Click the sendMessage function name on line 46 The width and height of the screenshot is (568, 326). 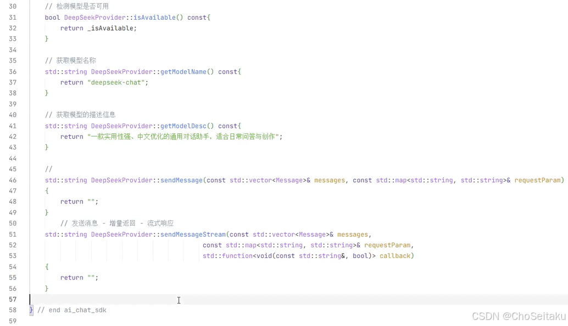pos(181,180)
